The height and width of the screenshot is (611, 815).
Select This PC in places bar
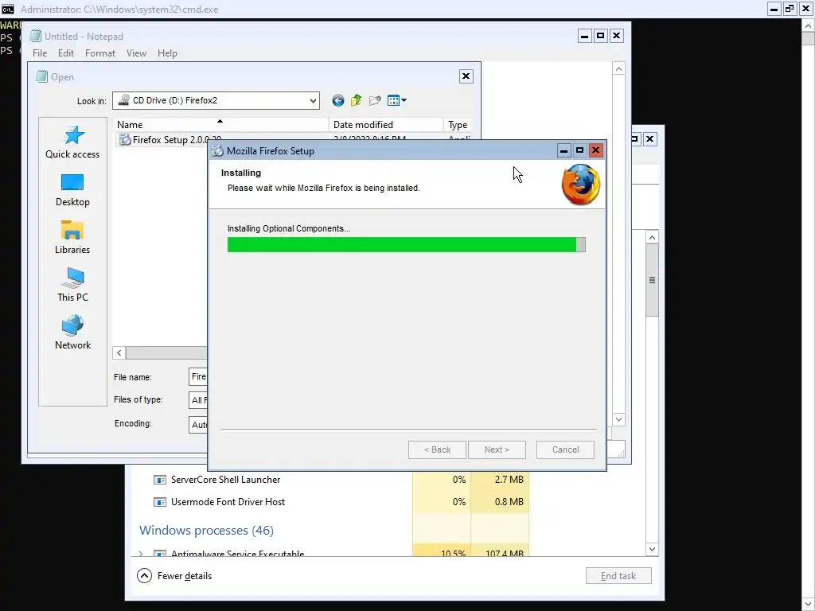click(72, 286)
